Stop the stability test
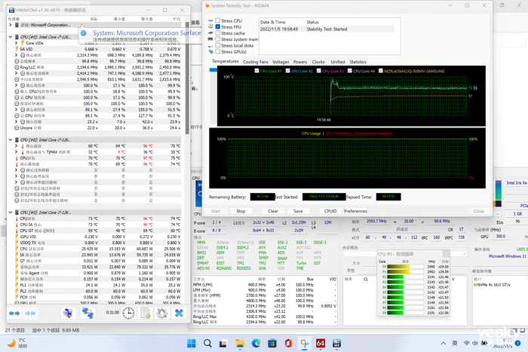Screen dimensions: 528x352 coord(241,211)
